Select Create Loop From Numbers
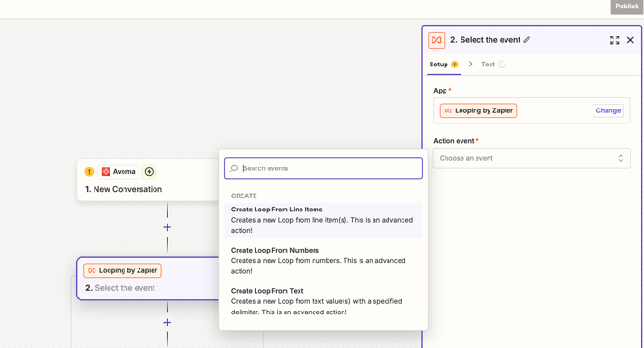 click(x=323, y=261)
